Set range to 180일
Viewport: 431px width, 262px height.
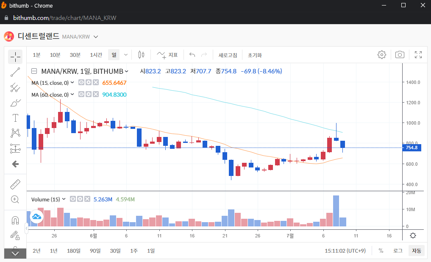tap(74, 251)
